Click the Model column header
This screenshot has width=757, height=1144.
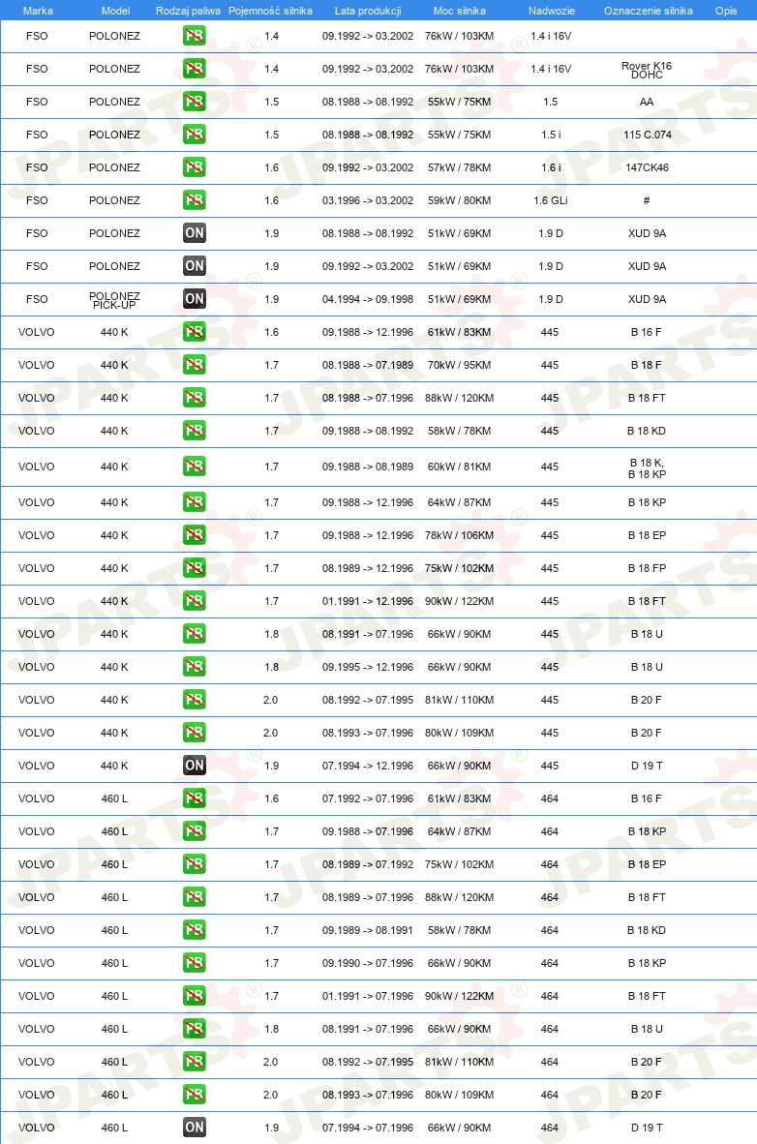115,11
